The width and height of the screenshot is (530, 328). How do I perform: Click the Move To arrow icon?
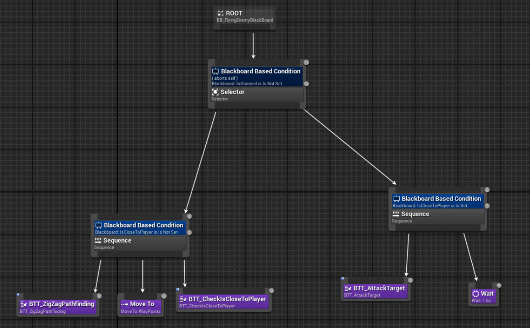coord(124,304)
